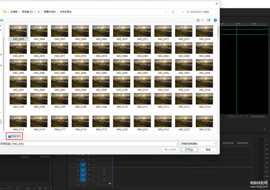Viewport: 270px width, 190px height.
Task: Go to 新加卷 (E:) in the breadcrumb
Action: tap(27, 12)
